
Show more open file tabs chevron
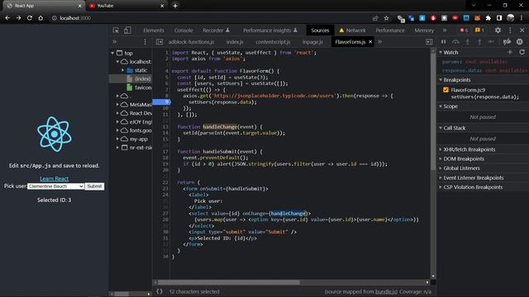(379, 42)
